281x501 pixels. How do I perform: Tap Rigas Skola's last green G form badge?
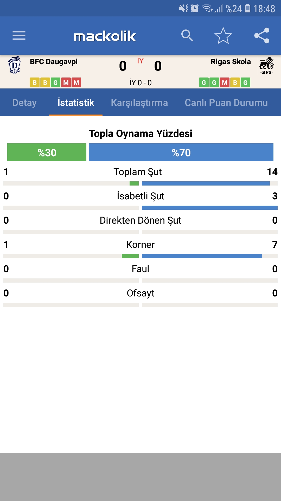click(245, 82)
